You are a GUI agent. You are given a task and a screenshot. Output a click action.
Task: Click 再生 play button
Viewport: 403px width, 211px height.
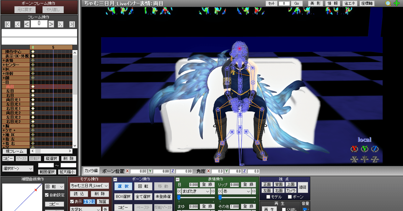[x=270, y=209]
